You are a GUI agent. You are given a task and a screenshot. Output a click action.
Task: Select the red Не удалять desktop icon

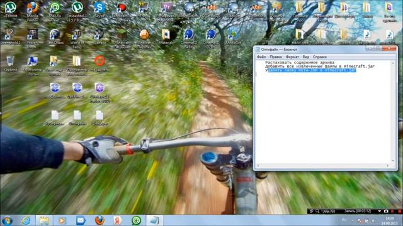coord(99,63)
